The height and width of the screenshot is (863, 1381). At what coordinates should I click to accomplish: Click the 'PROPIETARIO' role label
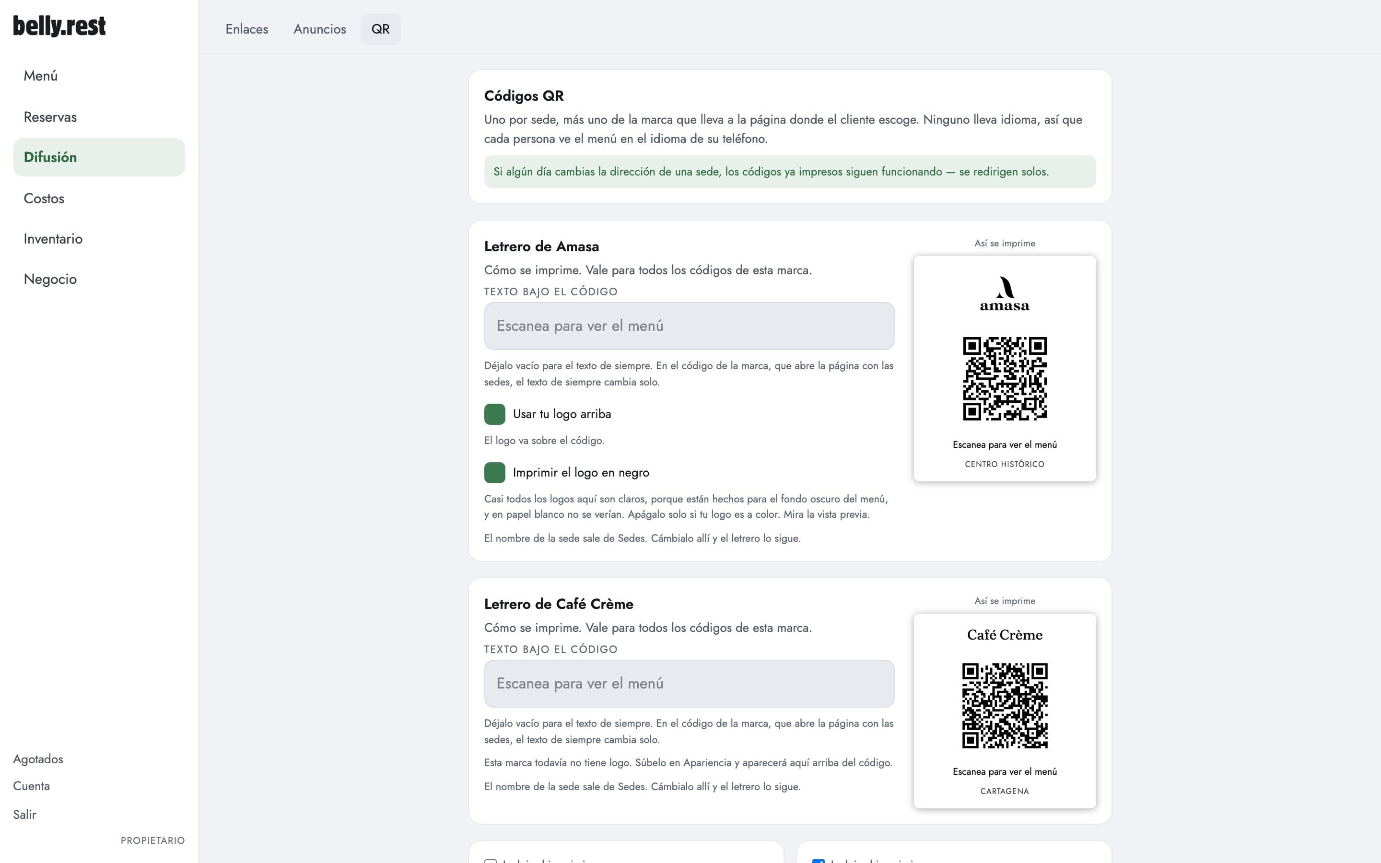(x=152, y=841)
